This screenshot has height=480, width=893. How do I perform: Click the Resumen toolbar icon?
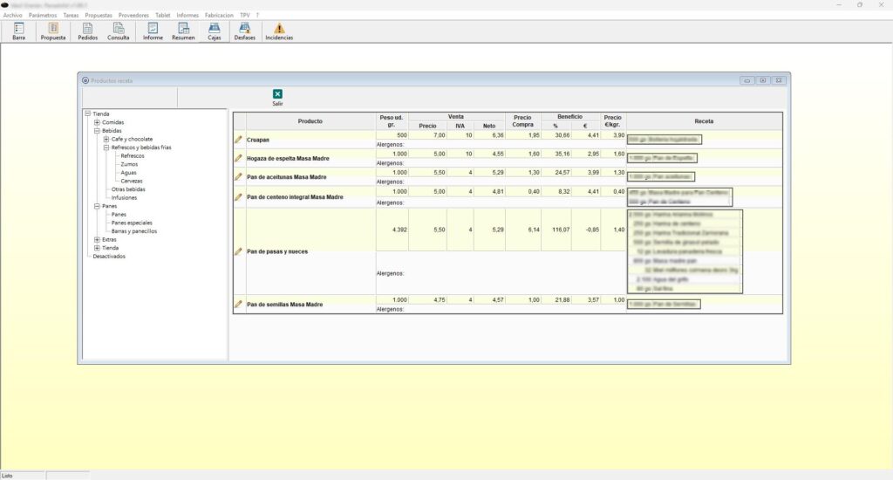point(183,31)
